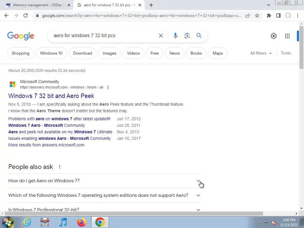The image size is (304, 228).
Task: Open People also ask options menu
Action: point(60,167)
